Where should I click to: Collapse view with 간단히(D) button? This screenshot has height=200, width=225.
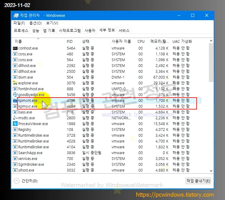pos(26,181)
